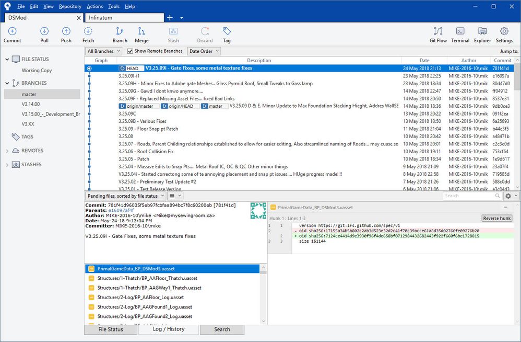The height and width of the screenshot is (342, 521).
Task: Click the file search magnifier icon
Action: pyautogui.click(x=498, y=196)
